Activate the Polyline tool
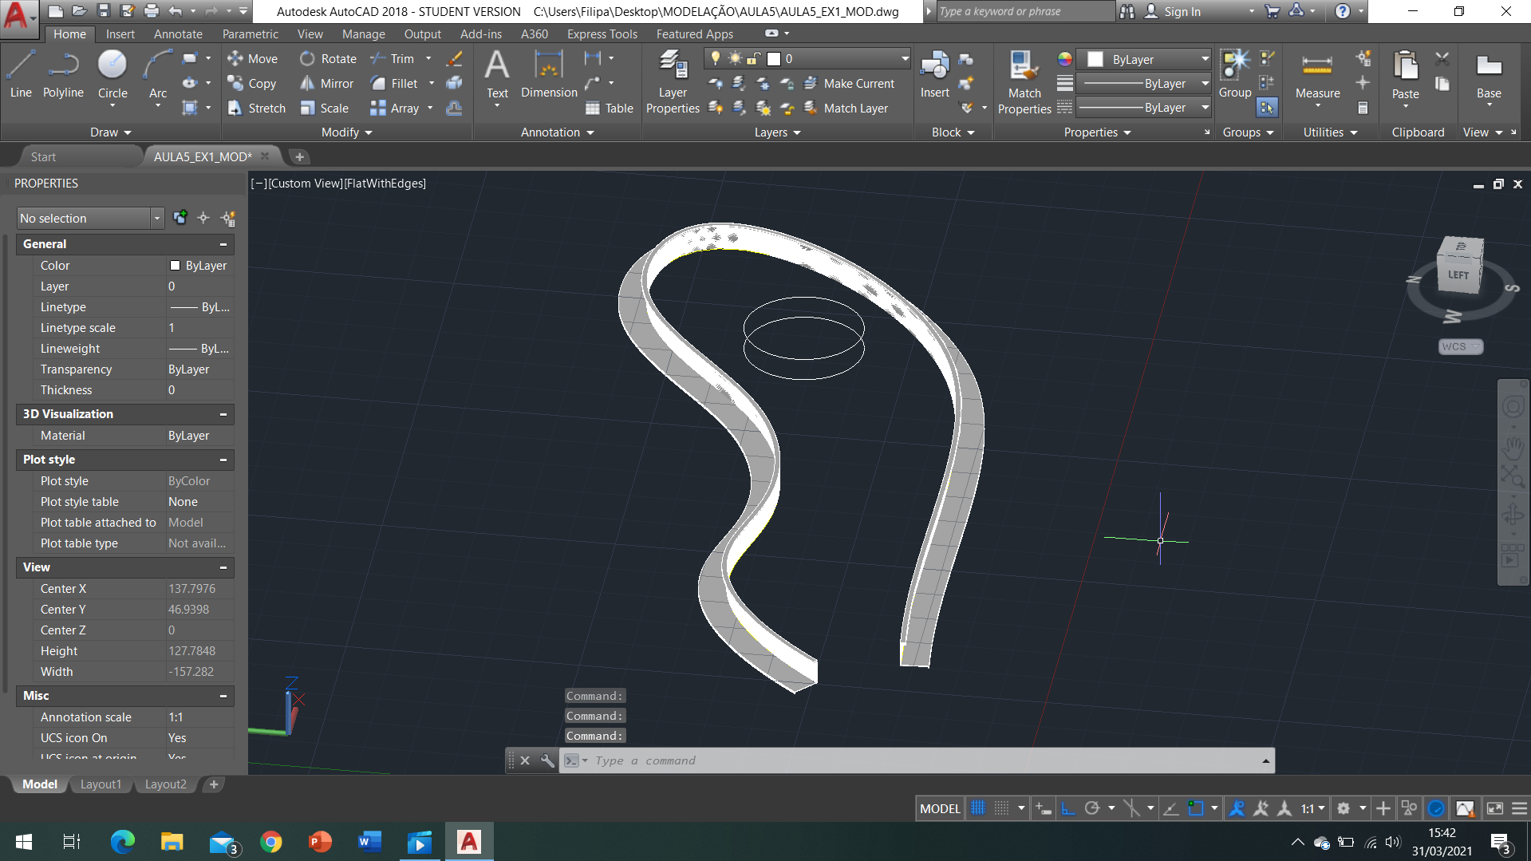The width and height of the screenshot is (1531, 861). click(x=63, y=73)
